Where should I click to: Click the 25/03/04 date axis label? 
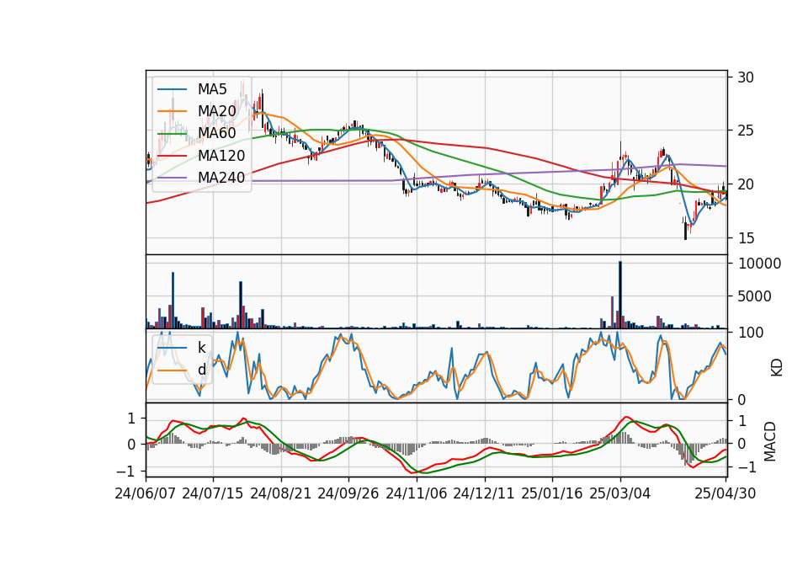pos(620,493)
